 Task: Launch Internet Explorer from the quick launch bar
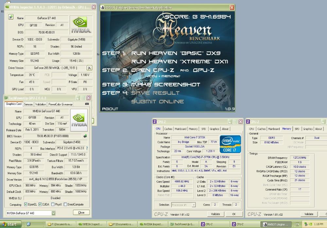click(28, 224)
